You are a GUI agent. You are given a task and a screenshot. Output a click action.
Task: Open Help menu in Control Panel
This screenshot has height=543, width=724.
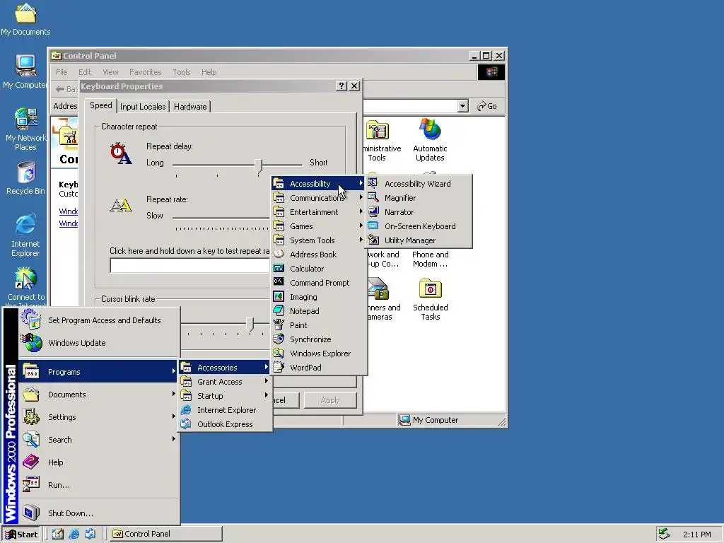[209, 72]
